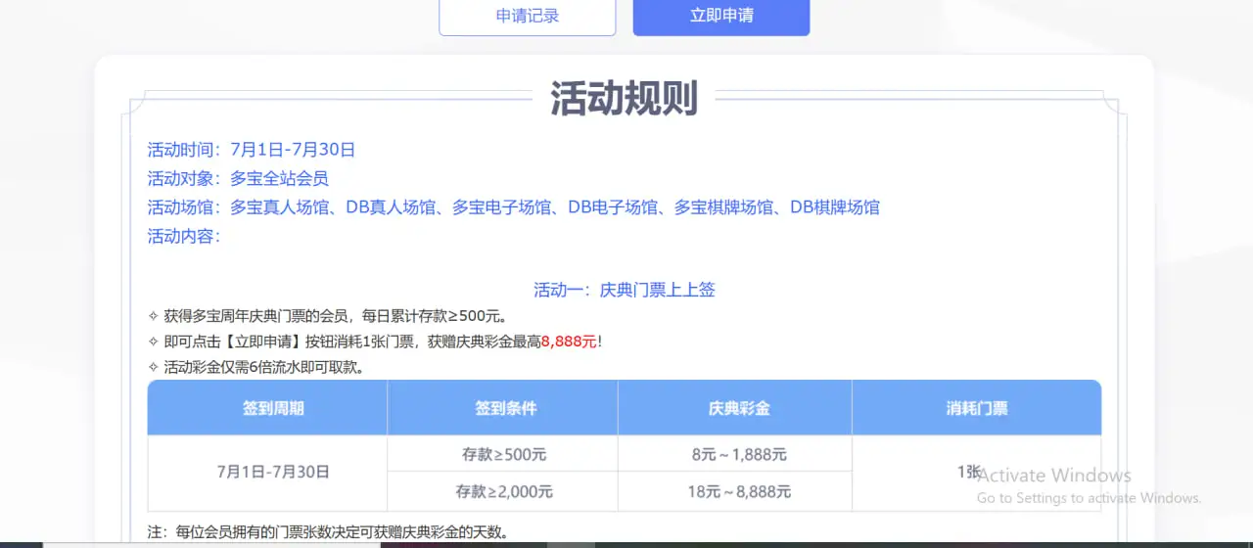Click diamond bullet before 即可点击 line
The image size is (1253, 548).
click(x=153, y=342)
